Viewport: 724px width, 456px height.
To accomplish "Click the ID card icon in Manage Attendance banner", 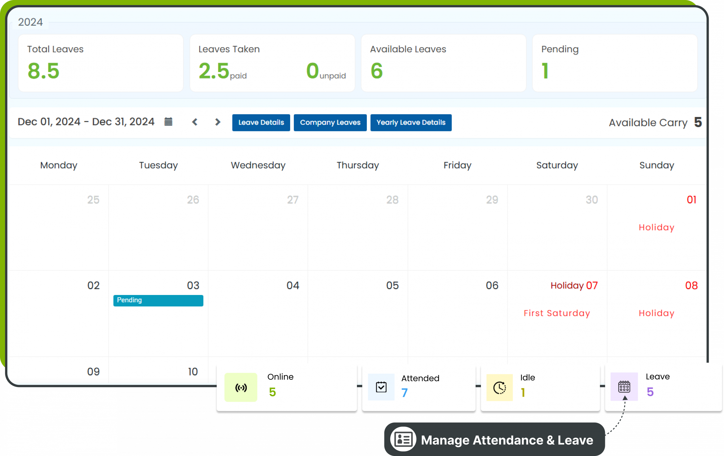I will [x=403, y=440].
